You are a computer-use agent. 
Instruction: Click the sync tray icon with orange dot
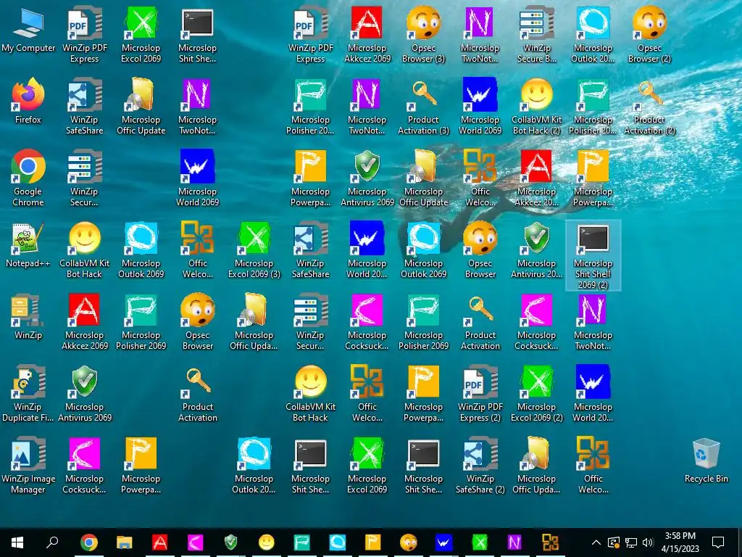click(614, 542)
